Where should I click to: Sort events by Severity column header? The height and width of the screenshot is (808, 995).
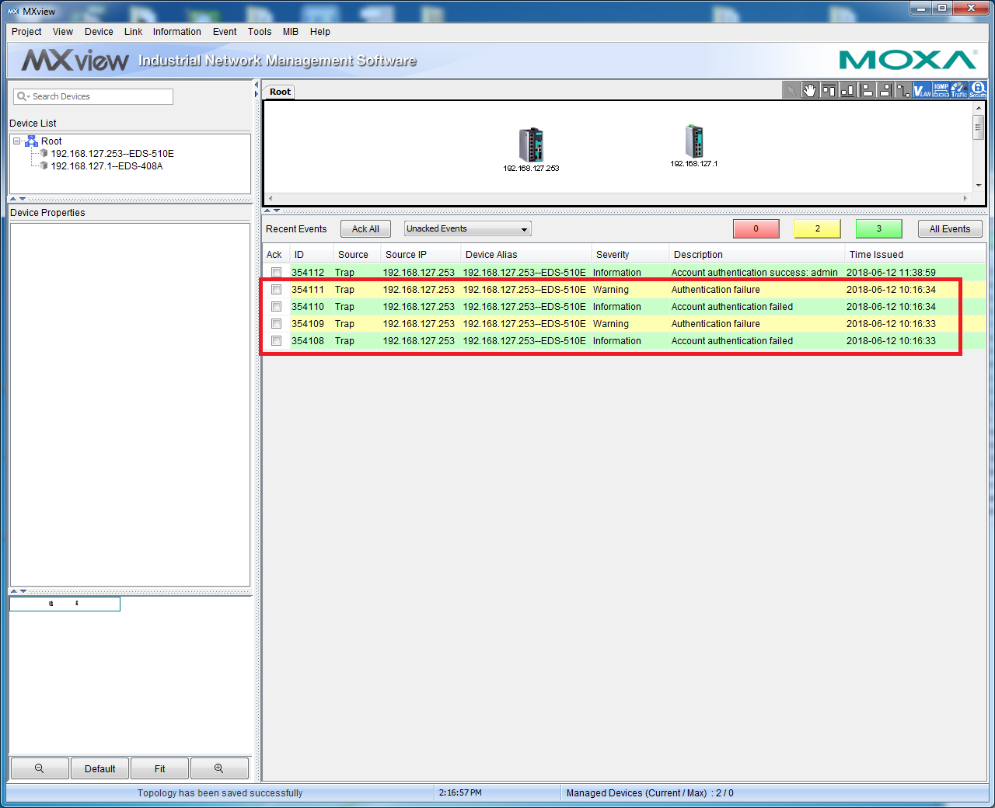click(630, 254)
